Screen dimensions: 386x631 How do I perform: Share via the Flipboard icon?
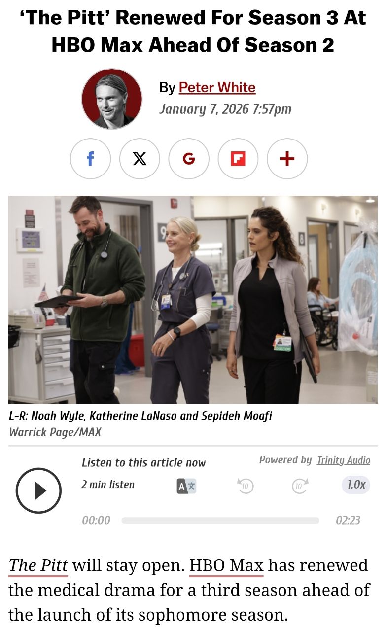point(238,159)
